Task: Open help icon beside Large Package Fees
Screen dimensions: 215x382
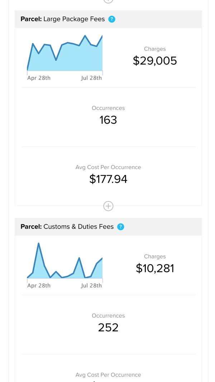Action: point(112,19)
